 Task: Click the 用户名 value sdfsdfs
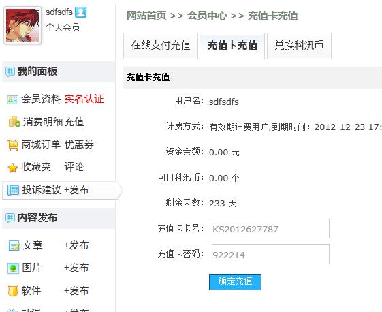pyautogui.click(x=223, y=102)
